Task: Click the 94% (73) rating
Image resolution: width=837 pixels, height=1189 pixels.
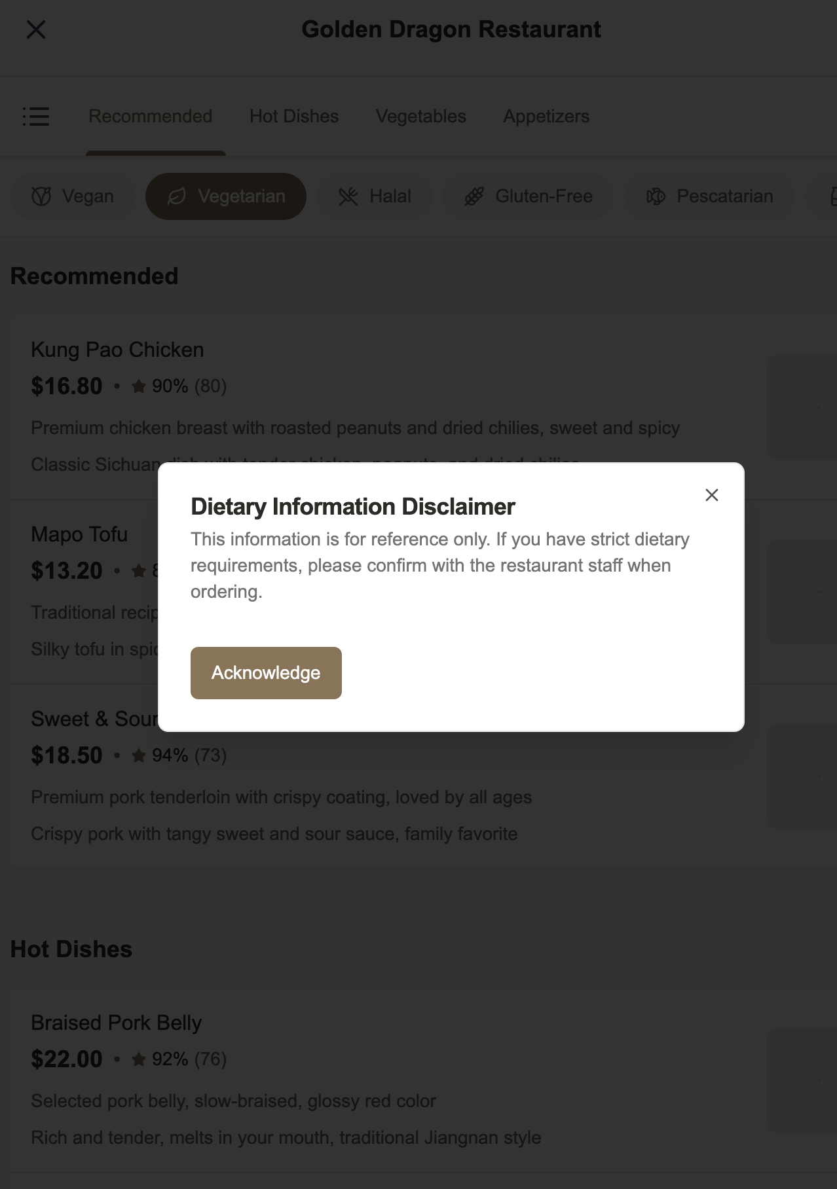Action: coord(179,756)
